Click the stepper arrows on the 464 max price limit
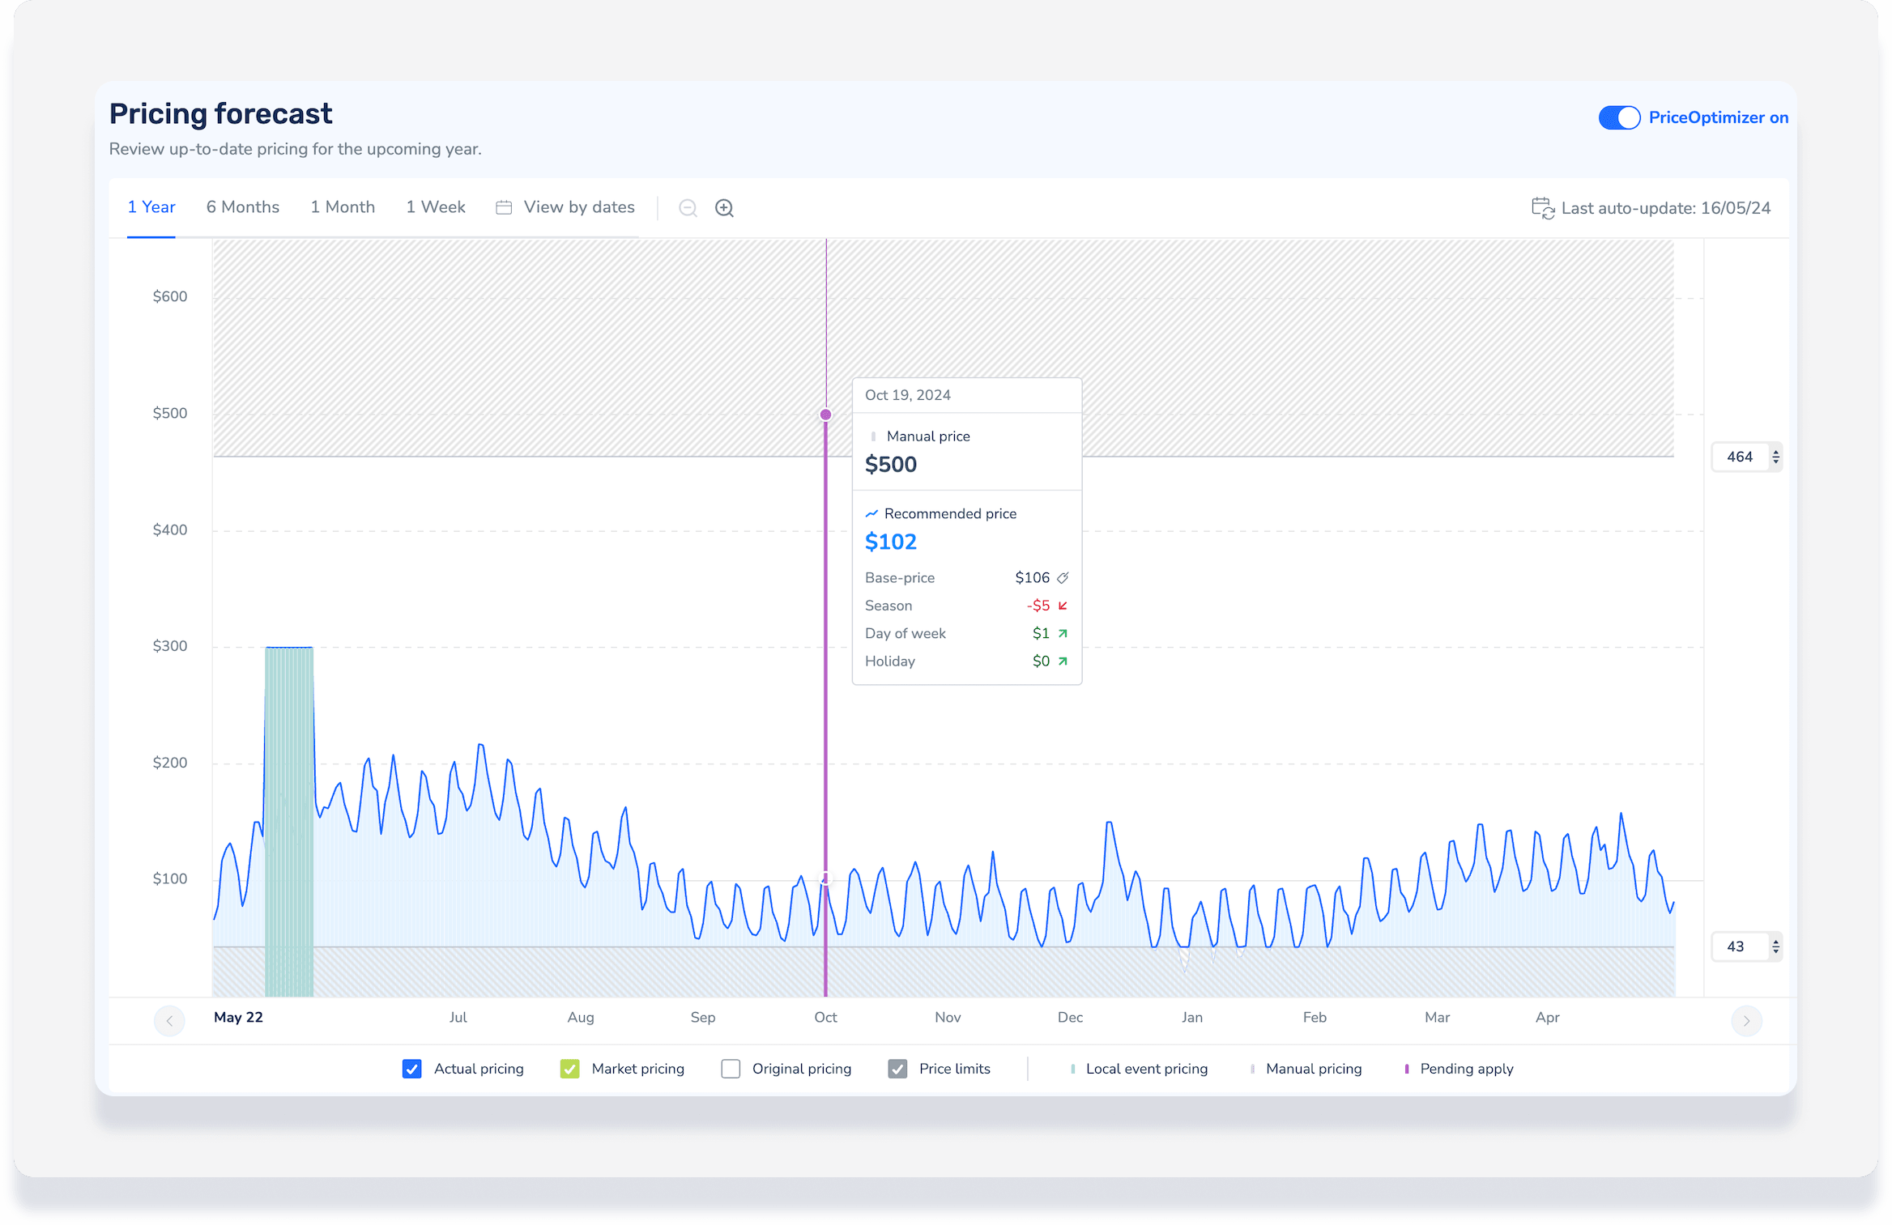This screenshot has height=1225, width=1892. point(1775,457)
